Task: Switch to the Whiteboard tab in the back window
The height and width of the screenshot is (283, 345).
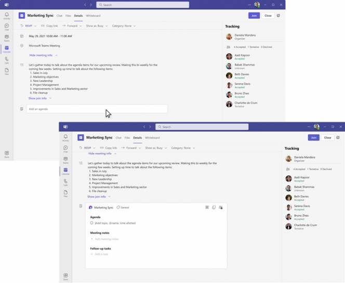Action: (94, 16)
